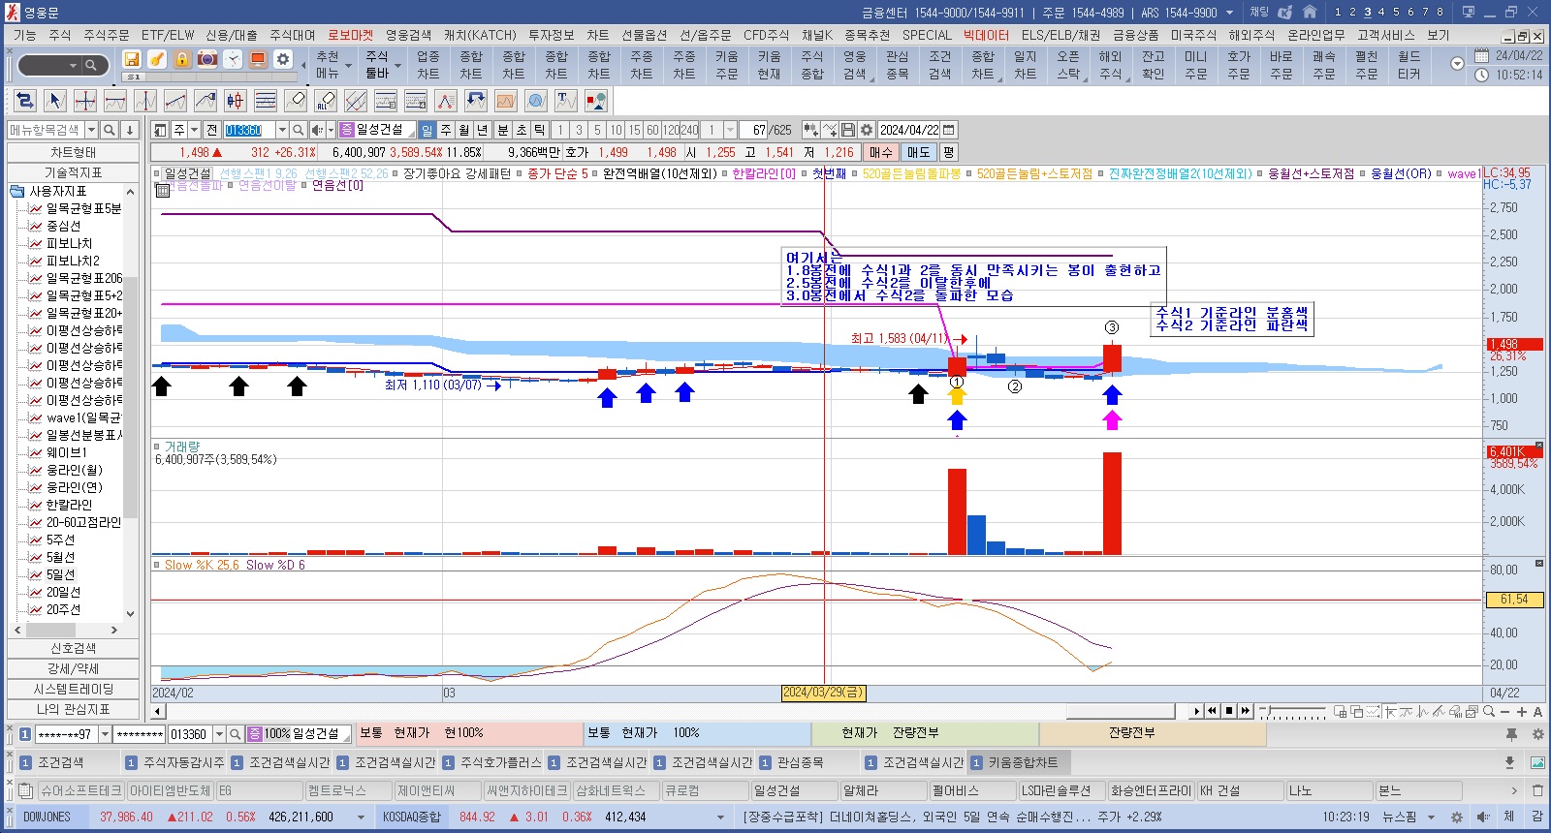Select the crosshair cursor drawing tool
Image resolution: width=1551 pixels, height=833 pixels.
coord(85,101)
